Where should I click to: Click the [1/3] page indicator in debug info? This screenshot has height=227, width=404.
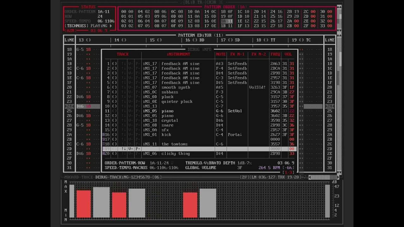pos(288,172)
